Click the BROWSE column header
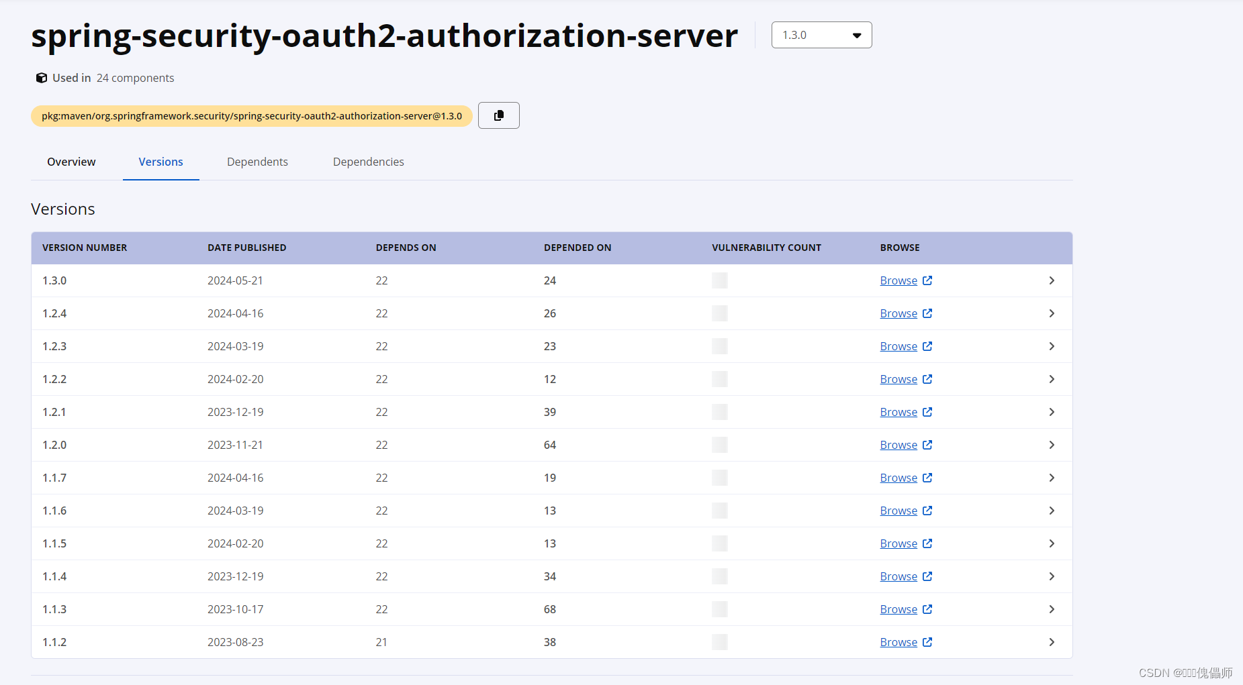Viewport: 1243px width, 685px height. click(x=900, y=248)
